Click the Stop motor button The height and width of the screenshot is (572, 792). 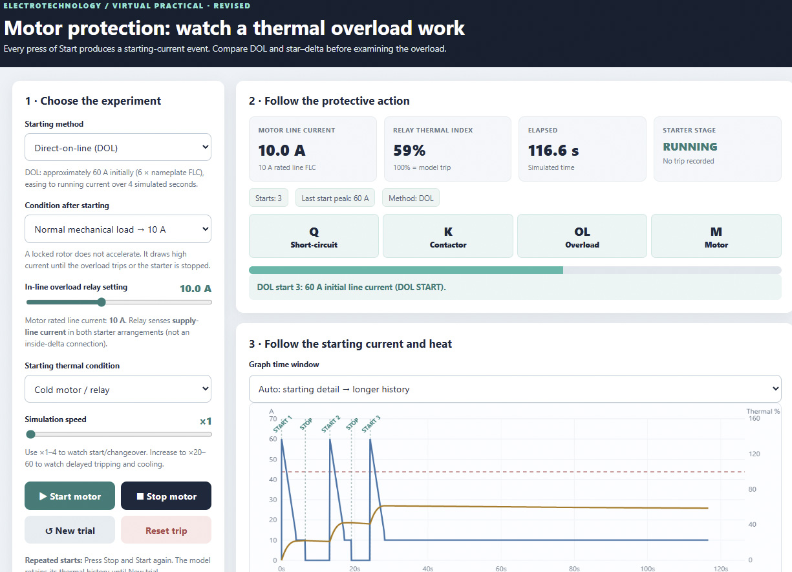point(166,496)
